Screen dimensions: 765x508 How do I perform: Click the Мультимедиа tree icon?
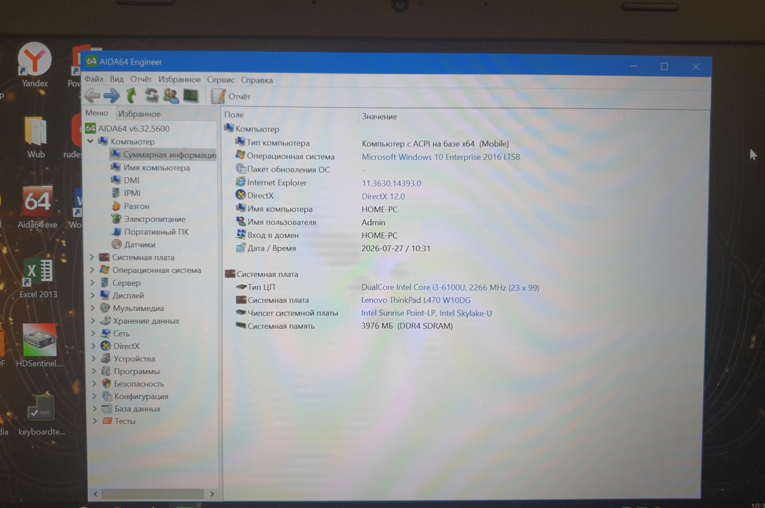[105, 308]
